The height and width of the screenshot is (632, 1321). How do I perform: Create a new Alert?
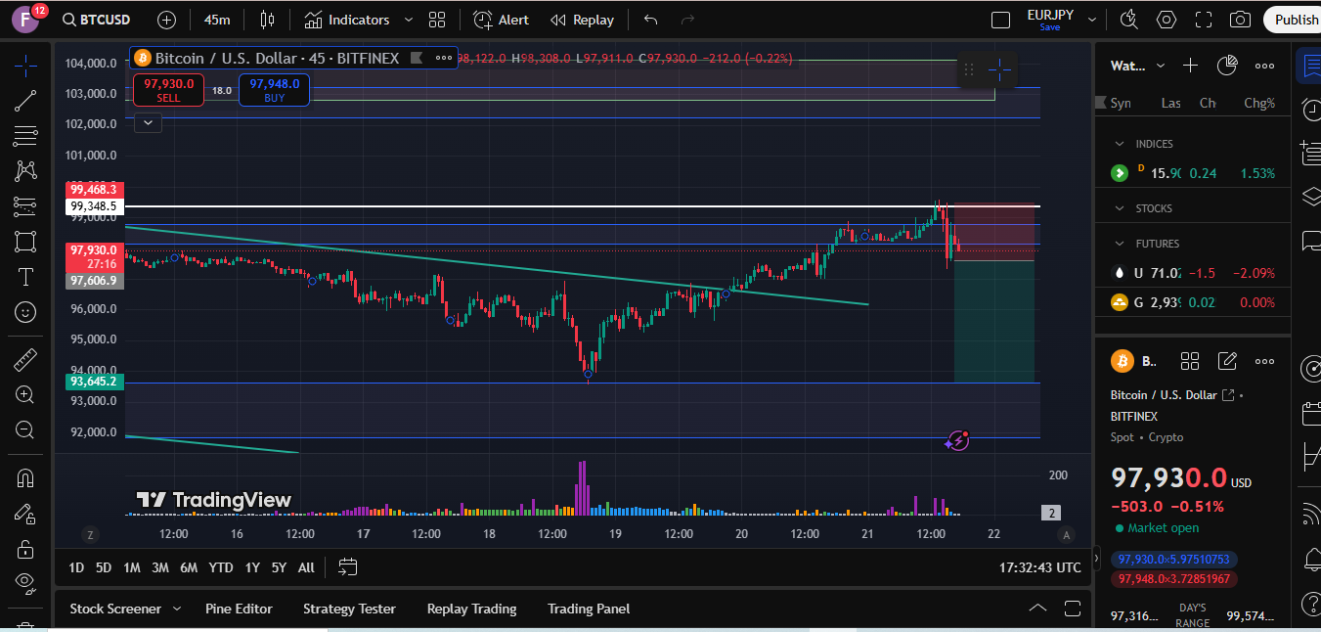[x=501, y=20]
